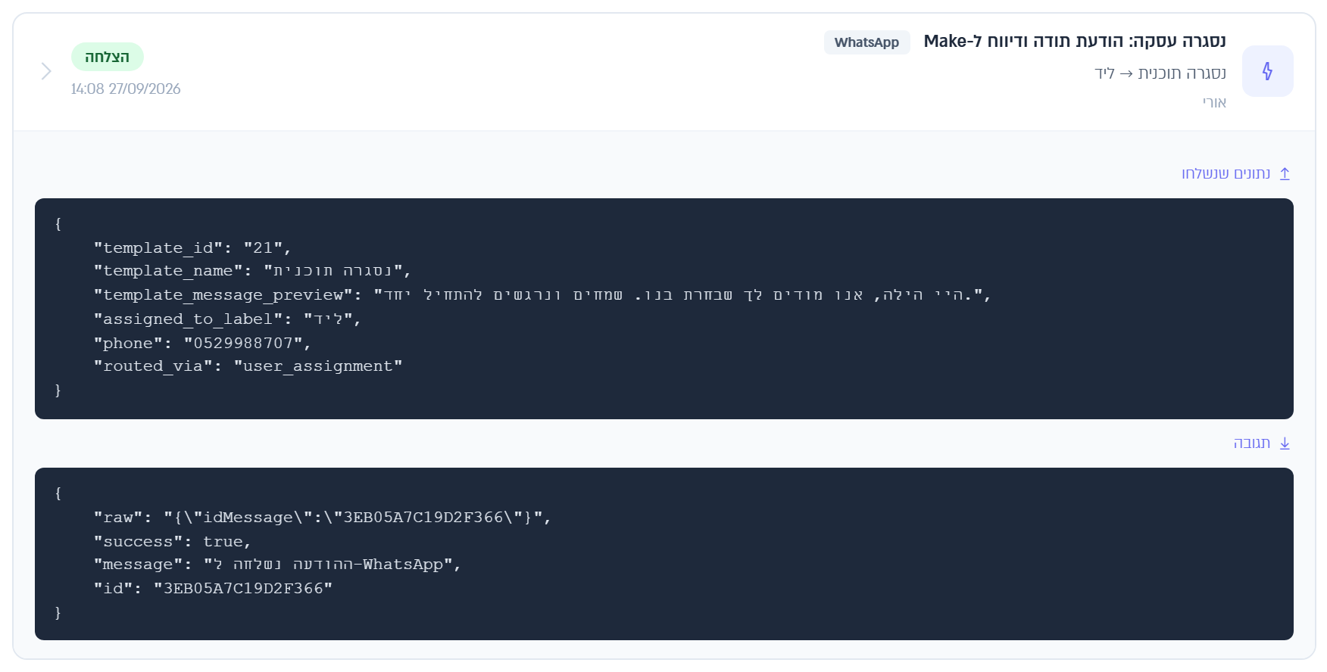
Task: Click the user name אורי
Action: (x=1215, y=102)
